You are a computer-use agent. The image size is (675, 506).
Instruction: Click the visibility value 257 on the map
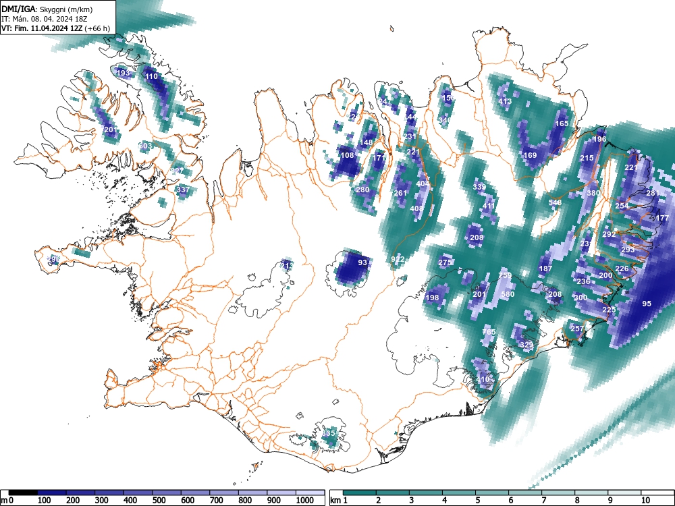tap(577, 329)
